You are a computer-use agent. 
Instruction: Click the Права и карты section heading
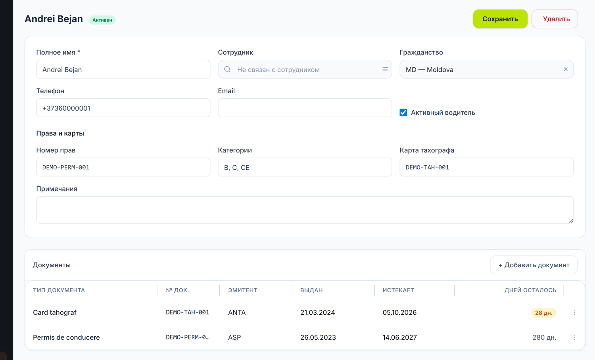point(60,133)
